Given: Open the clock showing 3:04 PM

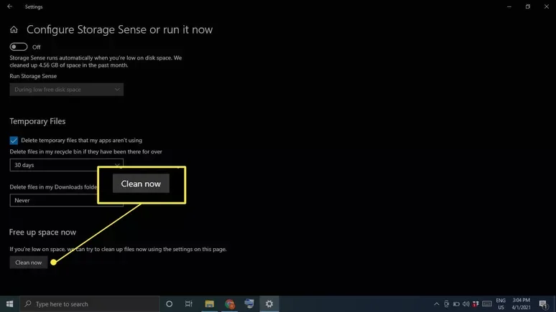Looking at the screenshot, I should coord(521,304).
